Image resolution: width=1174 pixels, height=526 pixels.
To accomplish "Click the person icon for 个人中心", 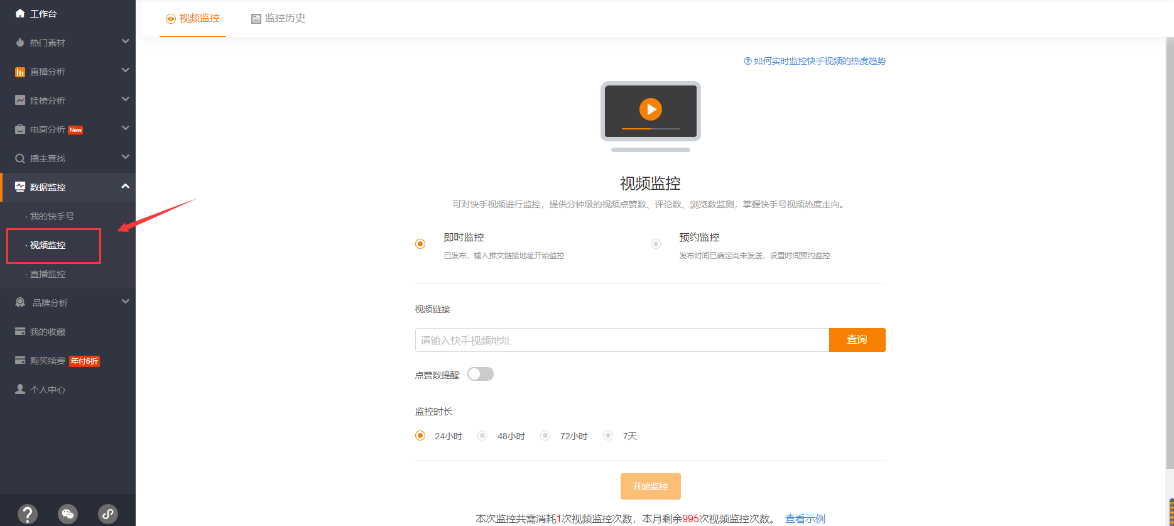I will click(x=20, y=390).
